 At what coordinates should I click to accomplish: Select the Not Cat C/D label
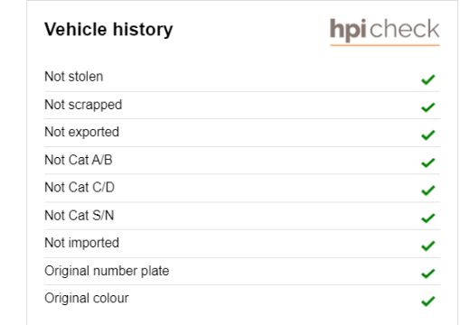point(80,187)
